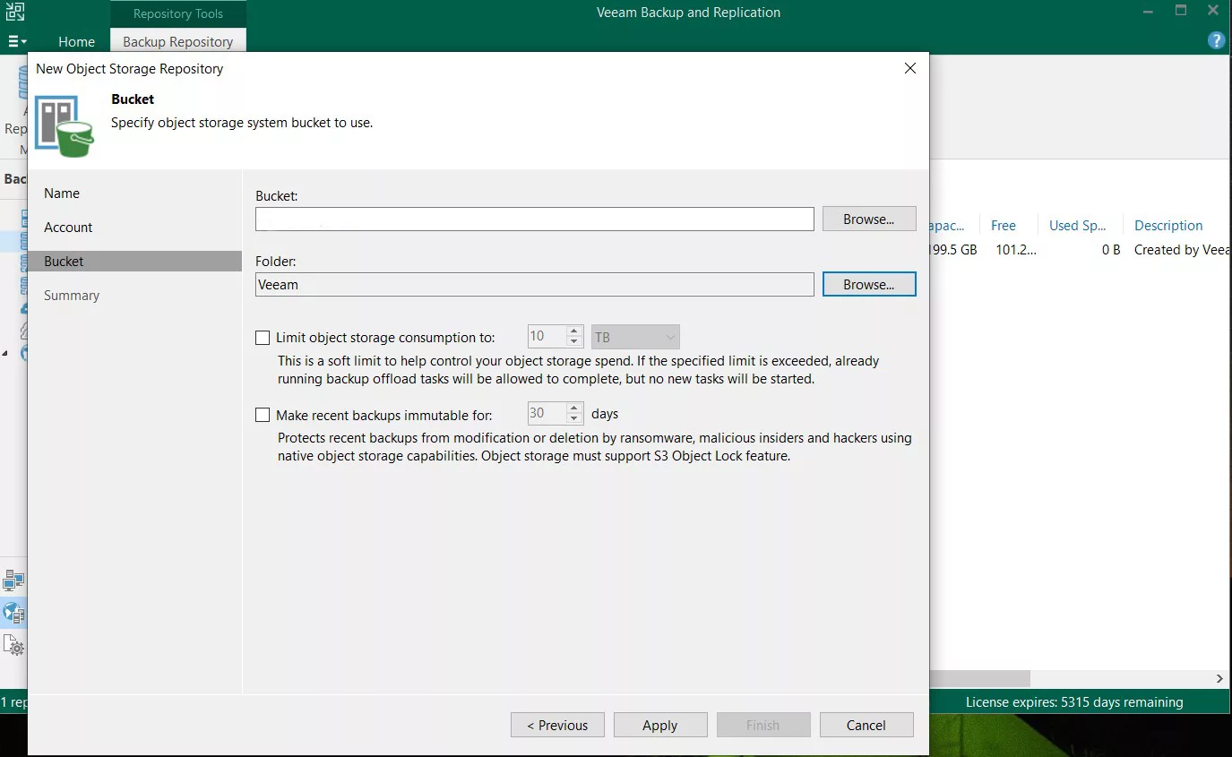Close the New Object Storage Repository dialog
The height and width of the screenshot is (757, 1232).
tap(909, 69)
